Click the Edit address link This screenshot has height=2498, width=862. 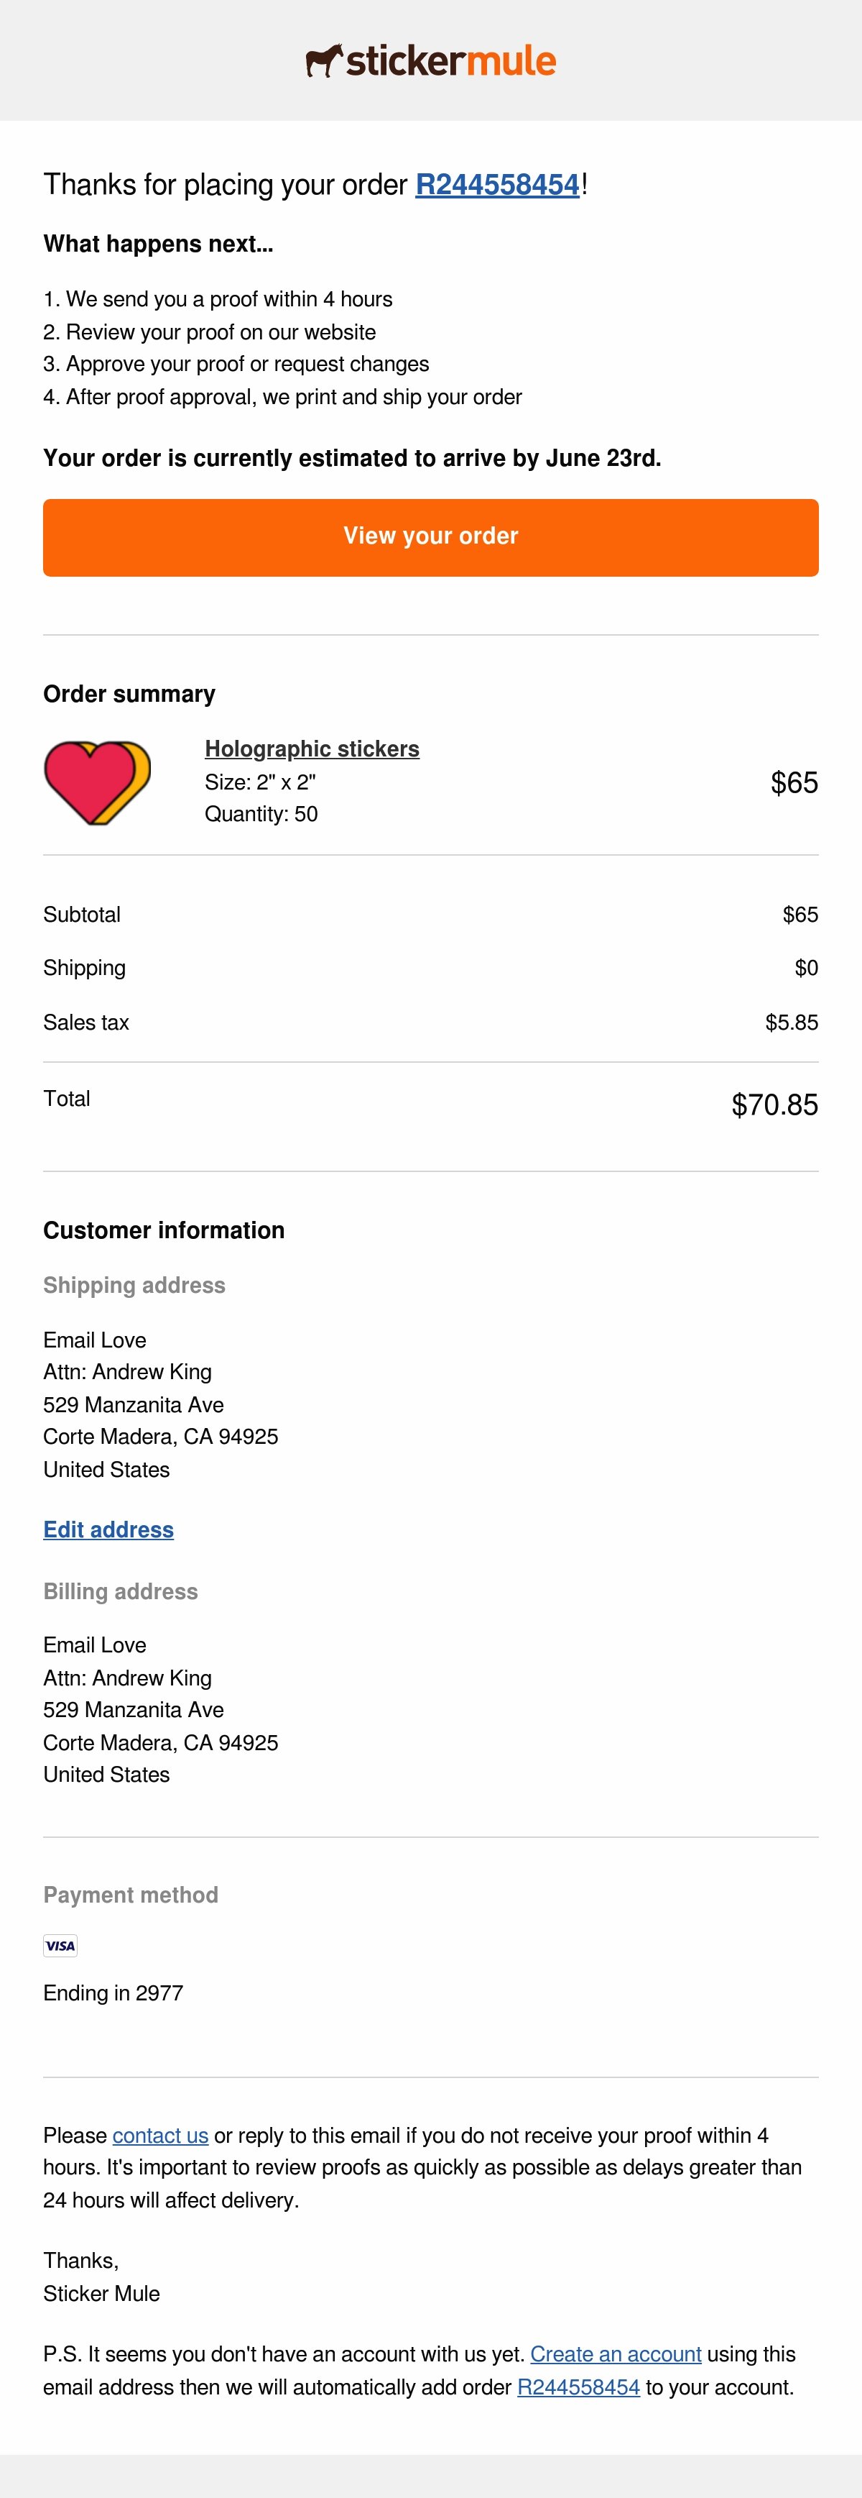108,1529
